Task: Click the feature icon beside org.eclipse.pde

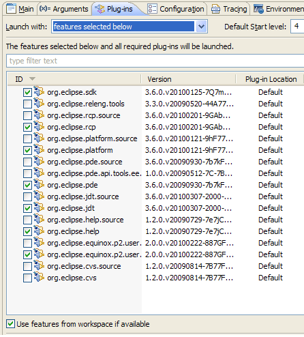Action: [x=39, y=184]
